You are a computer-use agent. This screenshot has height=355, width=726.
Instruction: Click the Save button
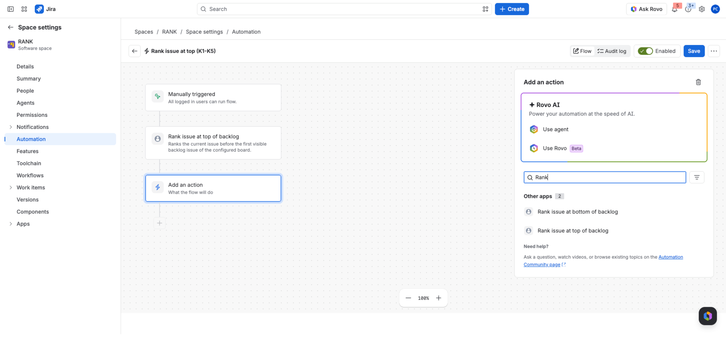pyautogui.click(x=694, y=51)
